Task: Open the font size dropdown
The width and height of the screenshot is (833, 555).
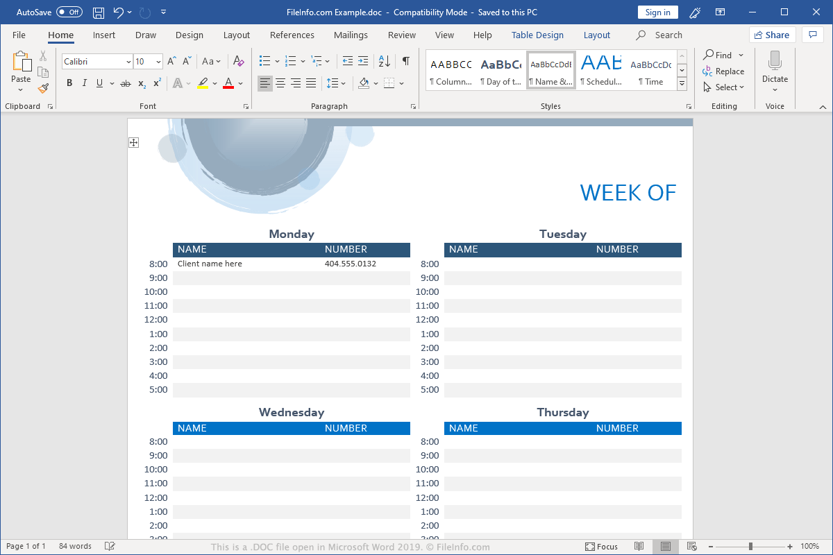Action: 158,62
